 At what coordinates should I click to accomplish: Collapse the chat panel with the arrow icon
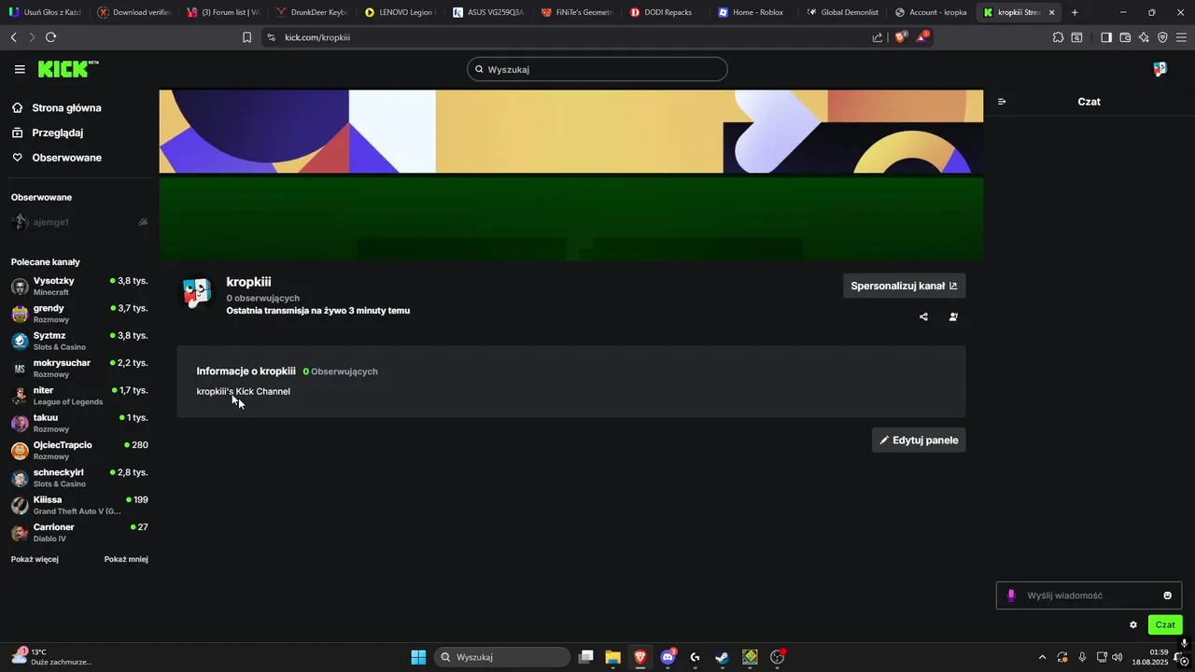click(x=1002, y=102)
